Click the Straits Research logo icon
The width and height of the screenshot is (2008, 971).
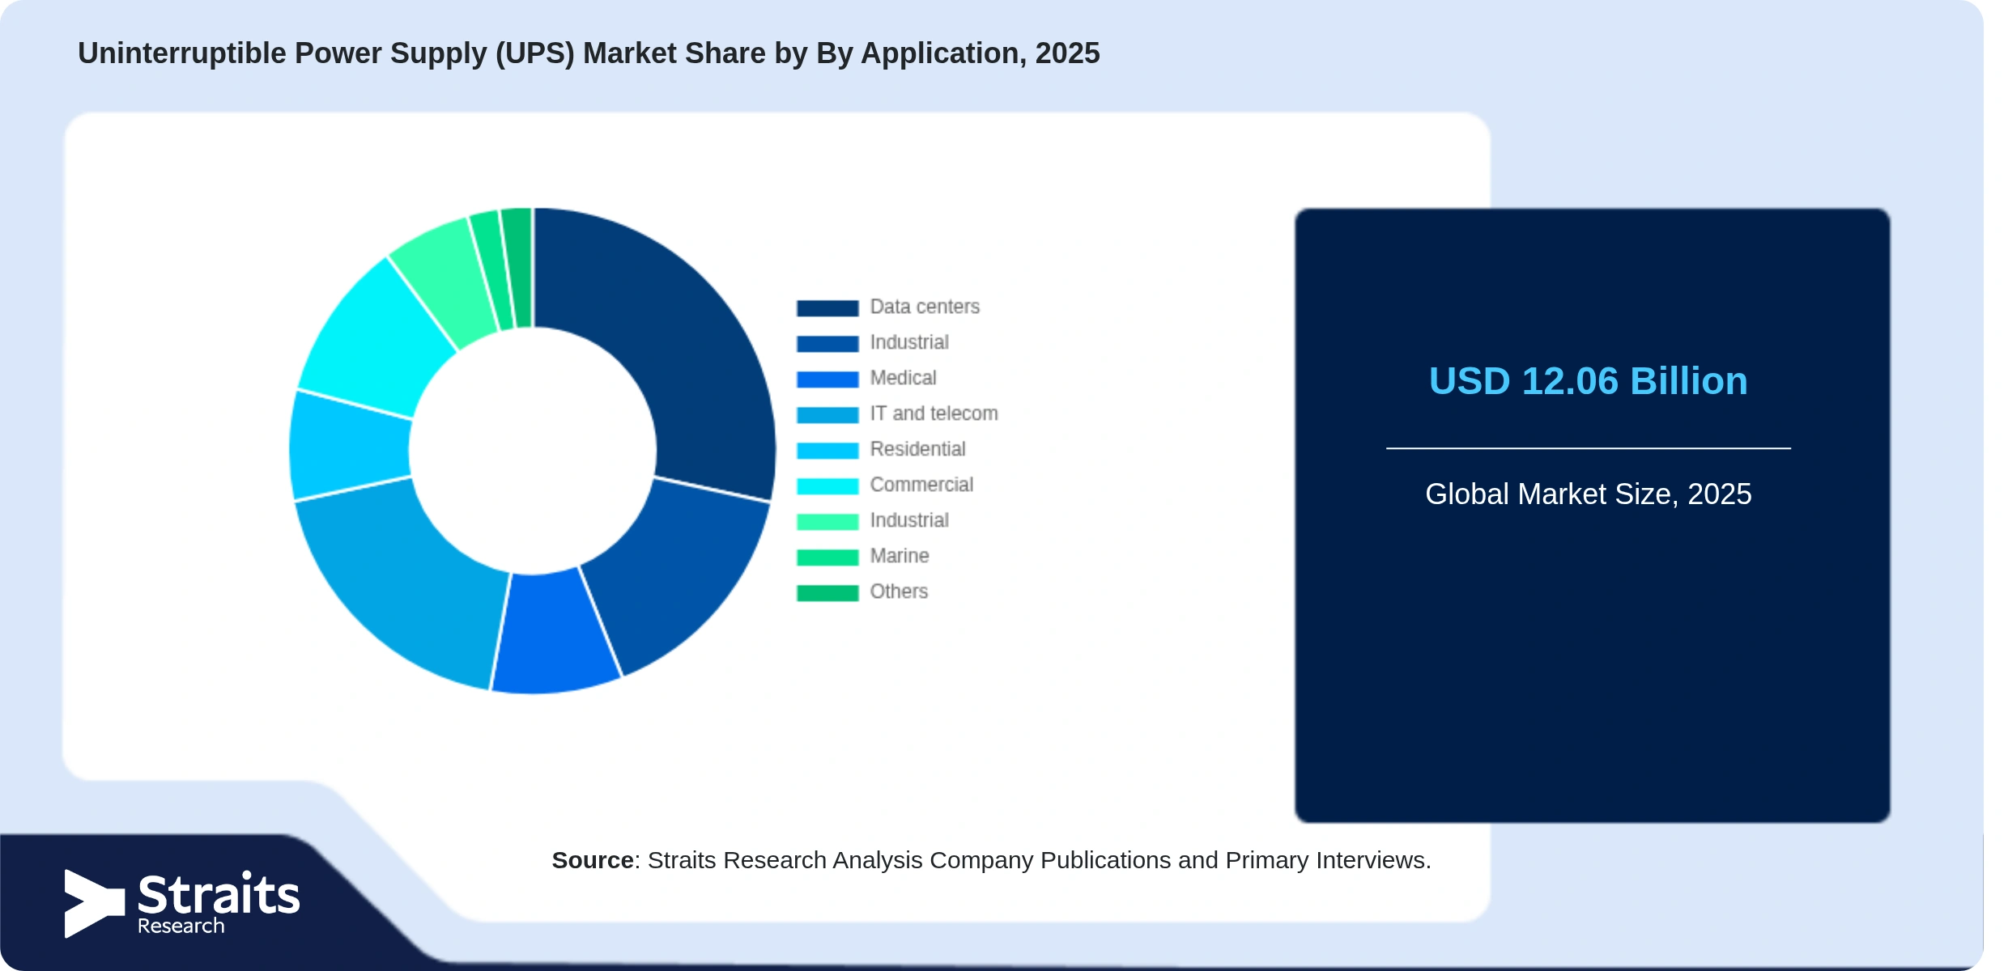pos(95,903)
